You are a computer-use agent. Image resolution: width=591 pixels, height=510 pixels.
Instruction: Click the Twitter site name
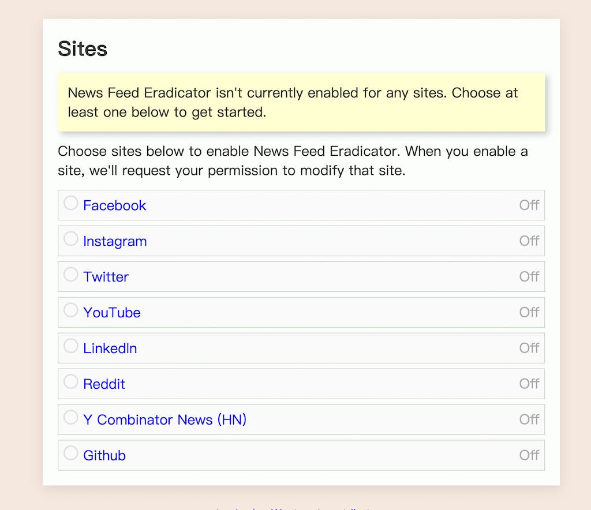(x=106, y=277)
